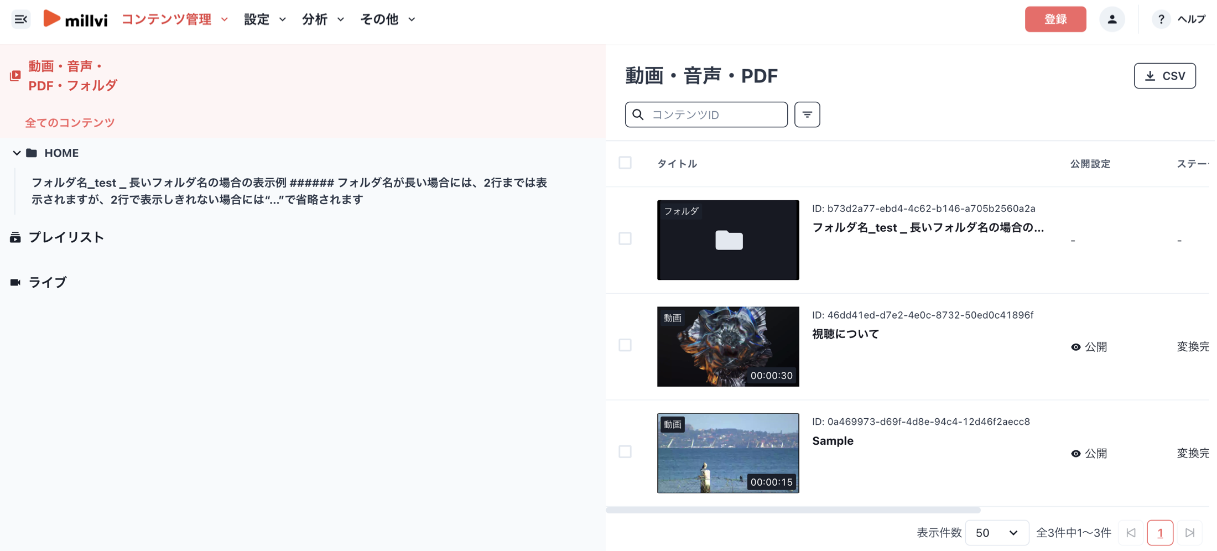Image resolution: width=1217 pixels, height=551 pixels.
Task: Click the 公開設定 column header
Action: (x=1090, y=164)
